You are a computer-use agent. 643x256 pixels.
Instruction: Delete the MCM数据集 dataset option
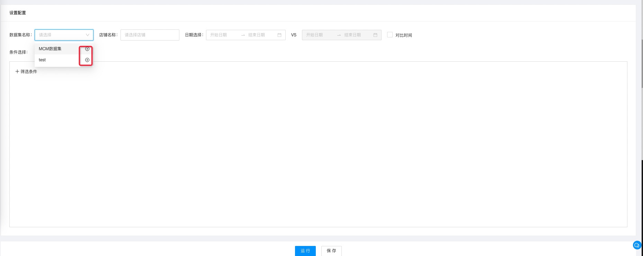pyautogui.click(x=87, y=49)
